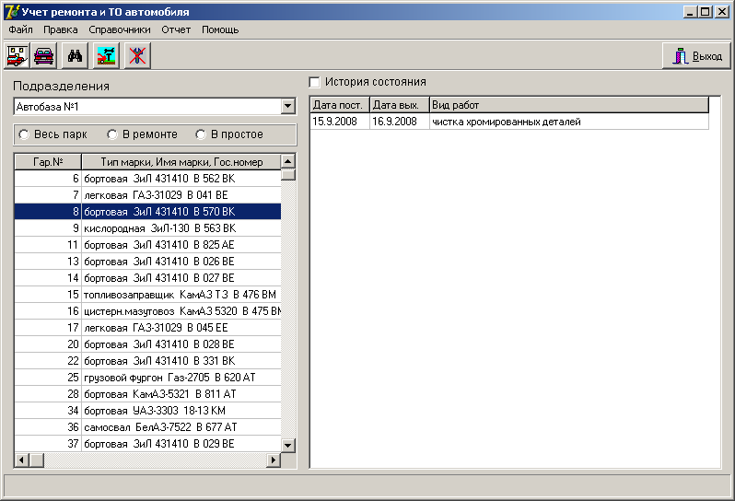Click the Тип марки, Имя марки, Гос.номер header
This screenshot has height=501, width=735.
tap(181, 162)
